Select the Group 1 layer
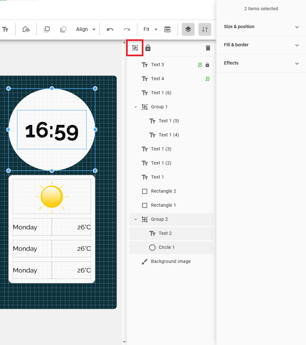This screenshot has height=345, width=306. pos(172,107)
